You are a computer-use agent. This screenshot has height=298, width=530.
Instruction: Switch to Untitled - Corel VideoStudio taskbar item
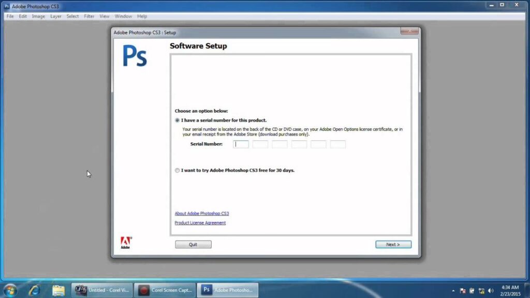click(102, 290)
